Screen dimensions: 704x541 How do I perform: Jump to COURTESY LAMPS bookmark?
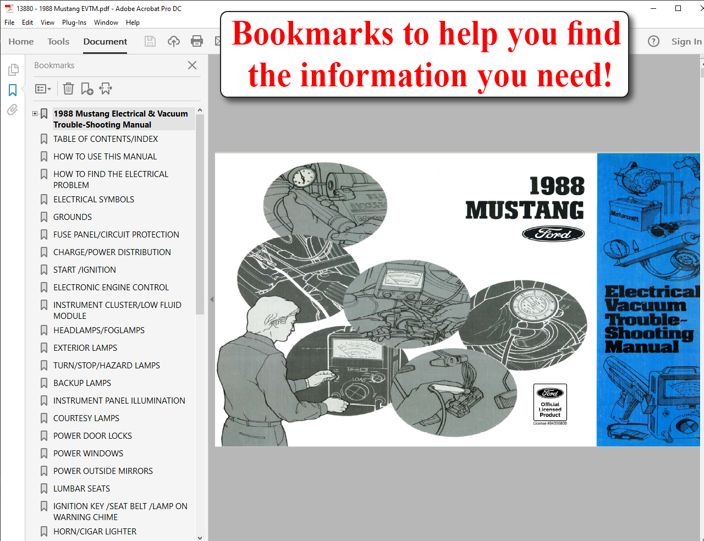tap(86, 418)
